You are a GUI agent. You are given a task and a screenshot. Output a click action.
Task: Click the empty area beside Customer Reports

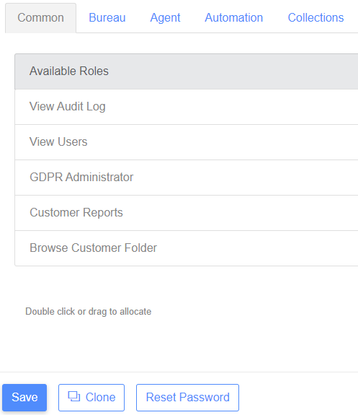coord(241,213)
